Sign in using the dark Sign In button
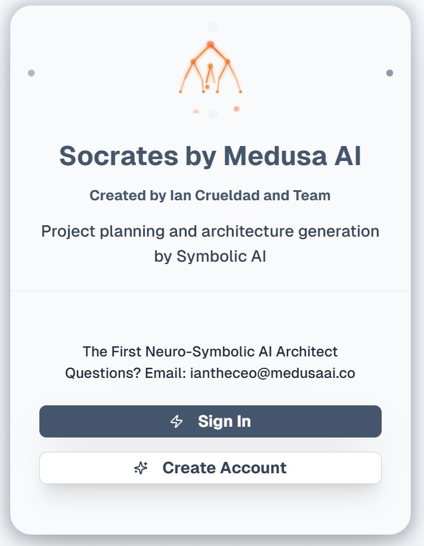Image resolution: width=424 pixels, height=546 pixels. pos(211,421)
